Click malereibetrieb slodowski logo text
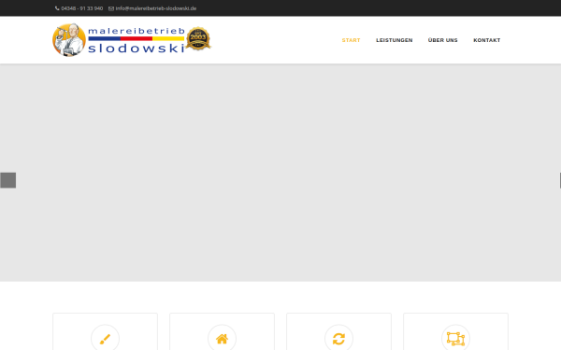This screenshot has width=561, height=350. [x=137, y=39]
